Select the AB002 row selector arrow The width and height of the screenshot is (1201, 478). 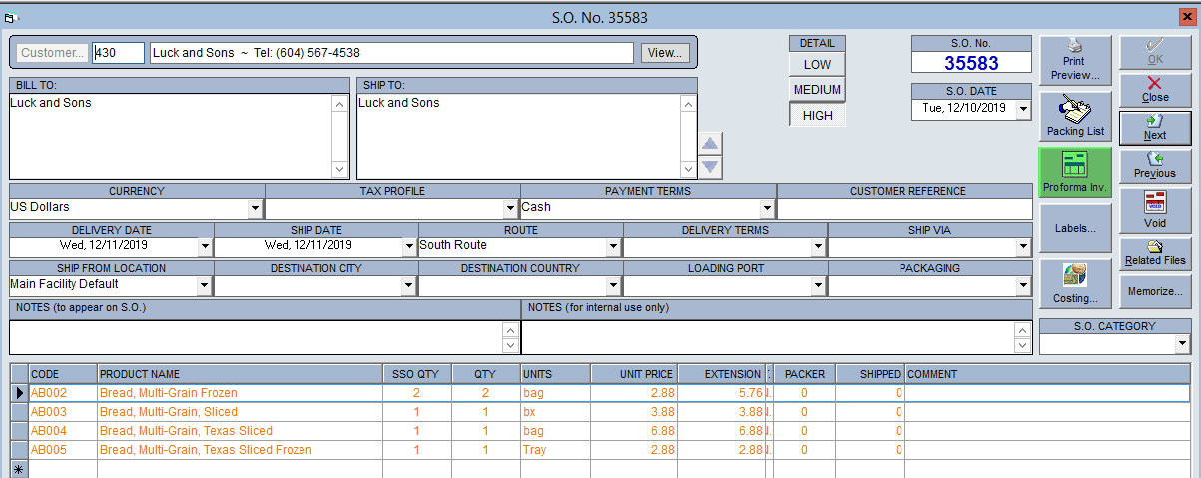click(19, 393)
